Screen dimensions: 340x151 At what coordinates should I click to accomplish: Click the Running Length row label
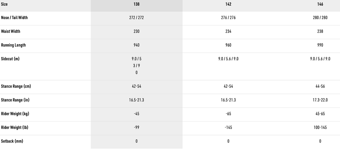[14, 45]
